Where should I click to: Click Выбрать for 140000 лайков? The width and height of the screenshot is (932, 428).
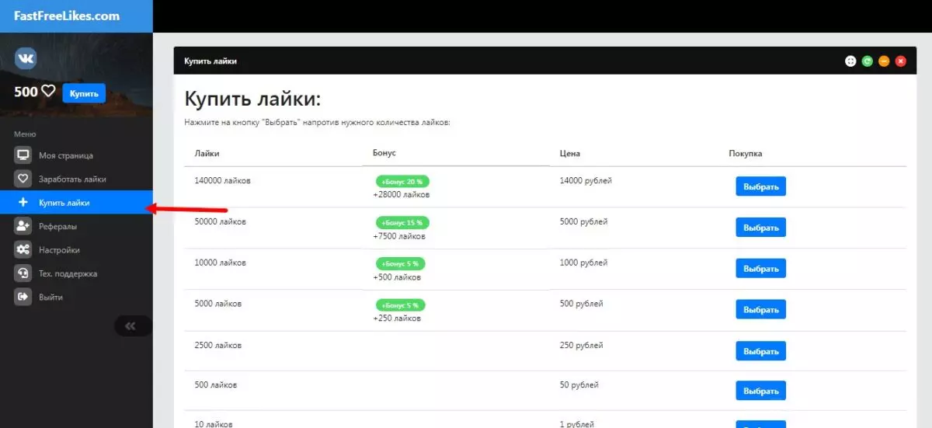(761, 186)
